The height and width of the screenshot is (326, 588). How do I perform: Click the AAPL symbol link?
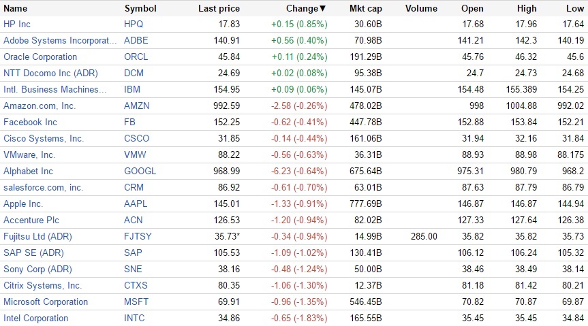click(x=136, y=203)
